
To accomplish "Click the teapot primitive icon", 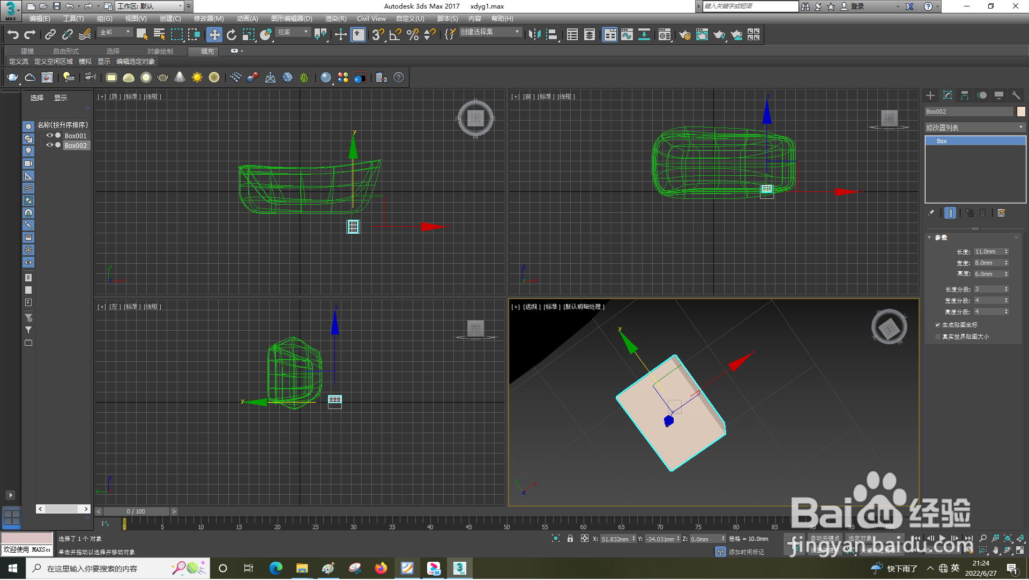I will point(12,78).
